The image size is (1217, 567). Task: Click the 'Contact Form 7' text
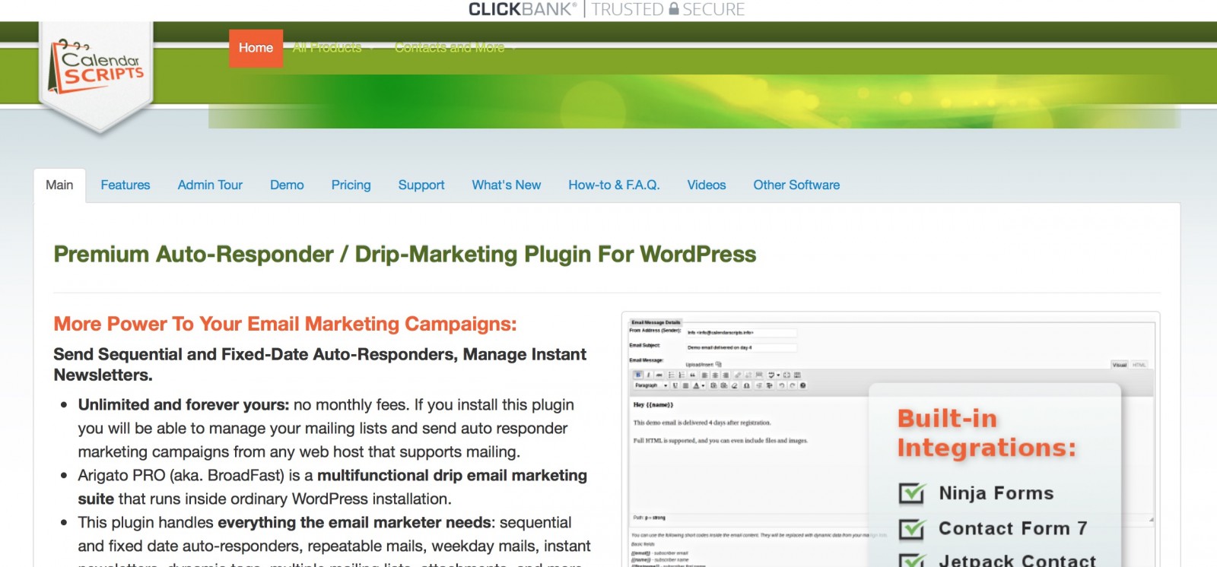pos(1013,528)
